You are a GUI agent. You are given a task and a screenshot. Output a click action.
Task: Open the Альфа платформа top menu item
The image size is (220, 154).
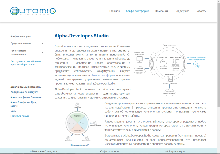137,11
